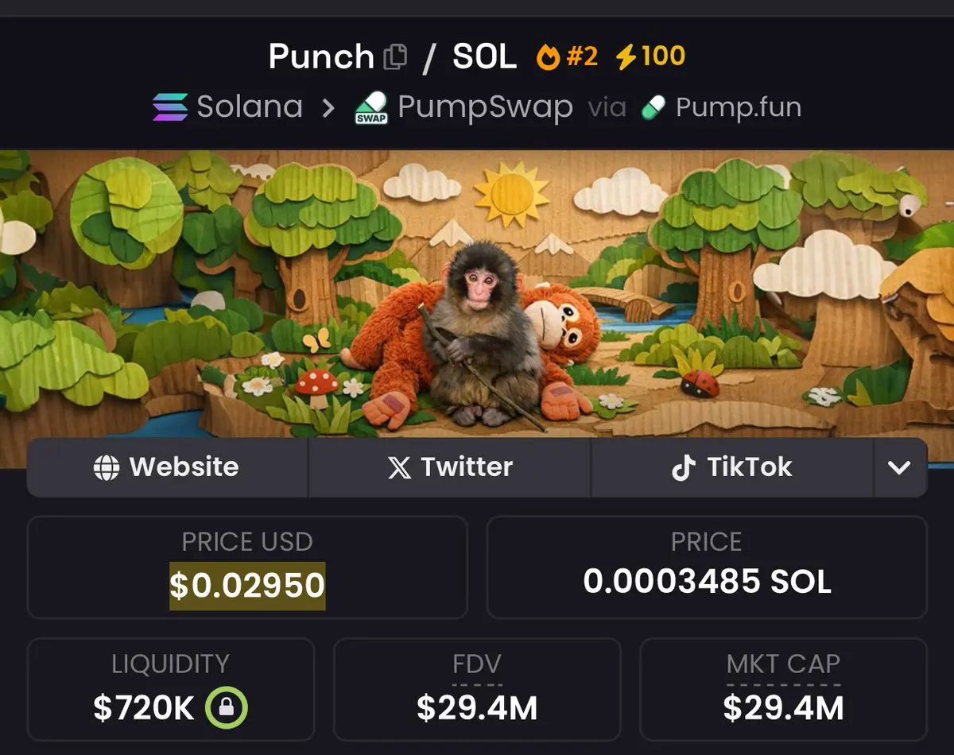The image size is (954, 755).
Task: Click the FDV dotted label
Action: pyautogui.click(x=477, y=664)
